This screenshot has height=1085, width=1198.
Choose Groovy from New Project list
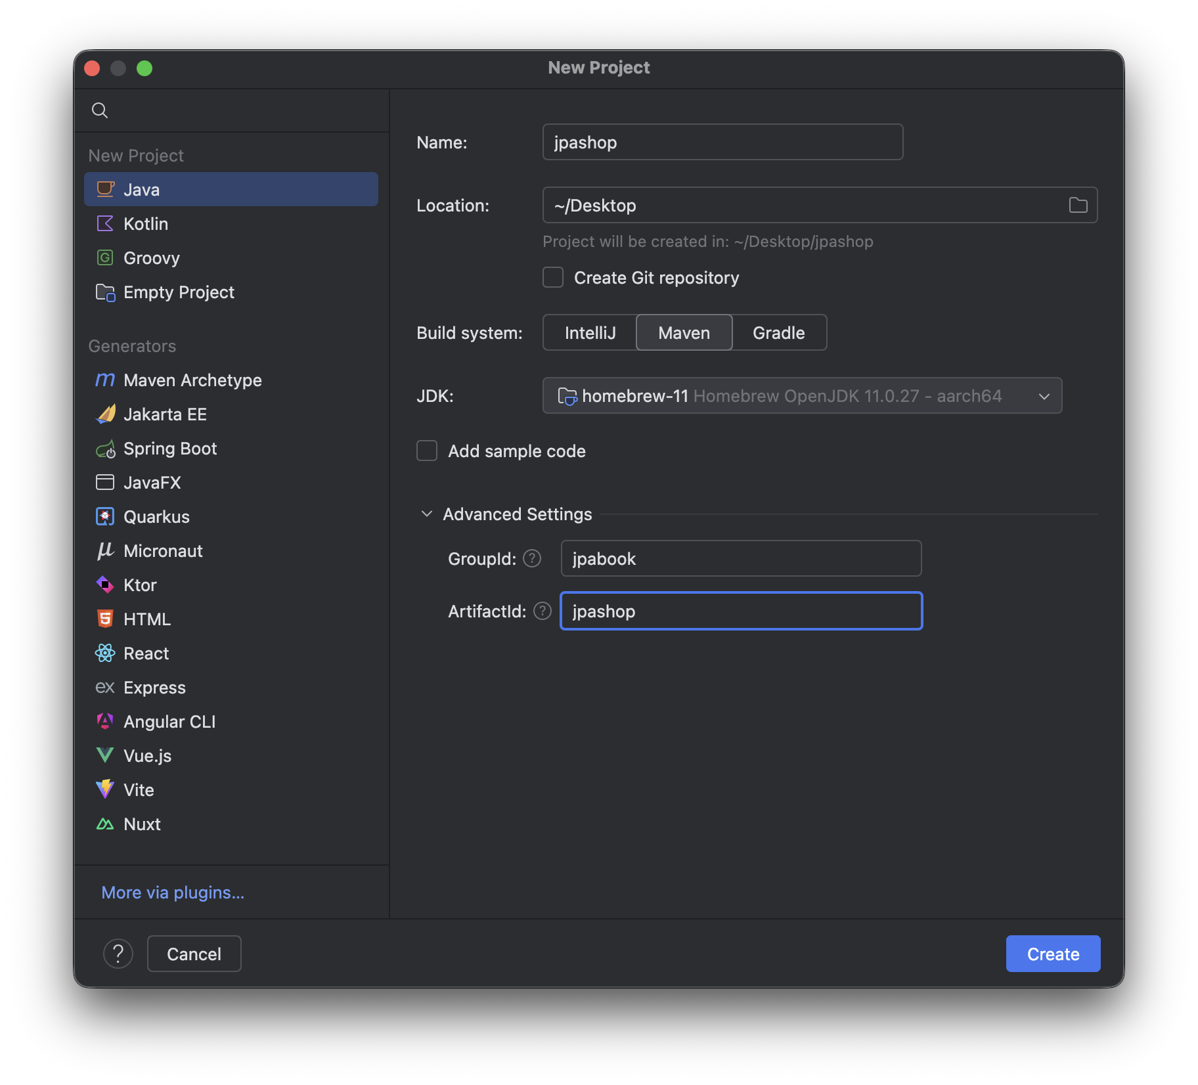pyautogui.click(x=152, y=258)
